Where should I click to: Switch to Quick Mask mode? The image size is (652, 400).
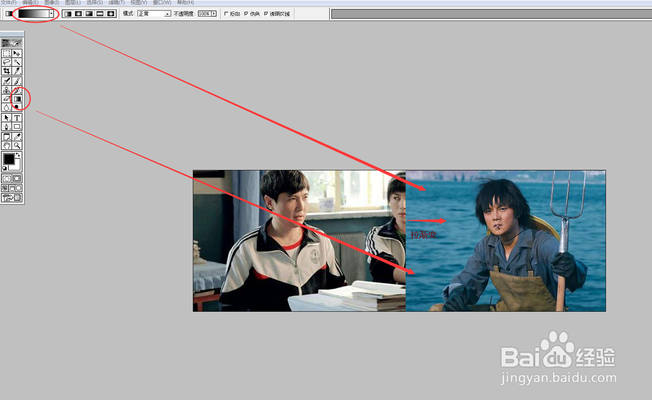tap(17, 179)
